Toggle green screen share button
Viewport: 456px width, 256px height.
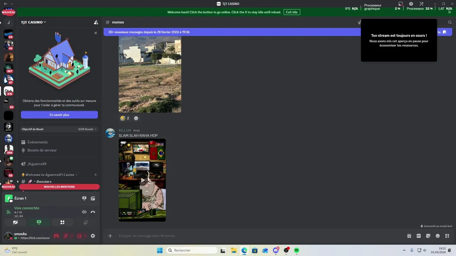39,222
